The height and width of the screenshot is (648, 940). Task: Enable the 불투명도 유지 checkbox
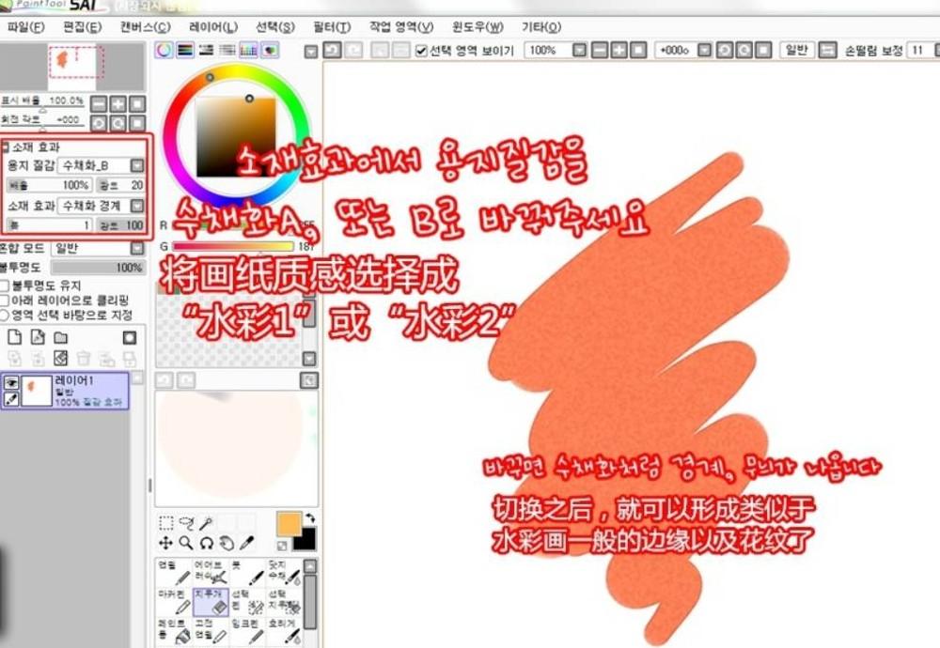coord(7,285)
